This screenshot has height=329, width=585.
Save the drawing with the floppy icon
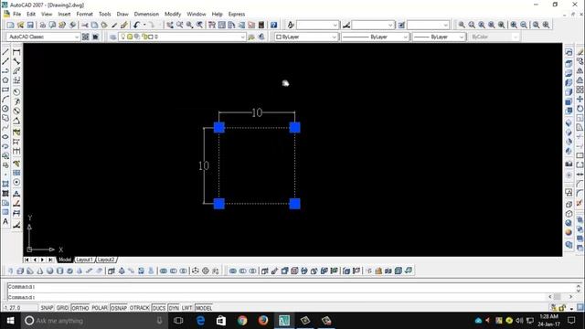pyautogui.click(x=30, y=25)
